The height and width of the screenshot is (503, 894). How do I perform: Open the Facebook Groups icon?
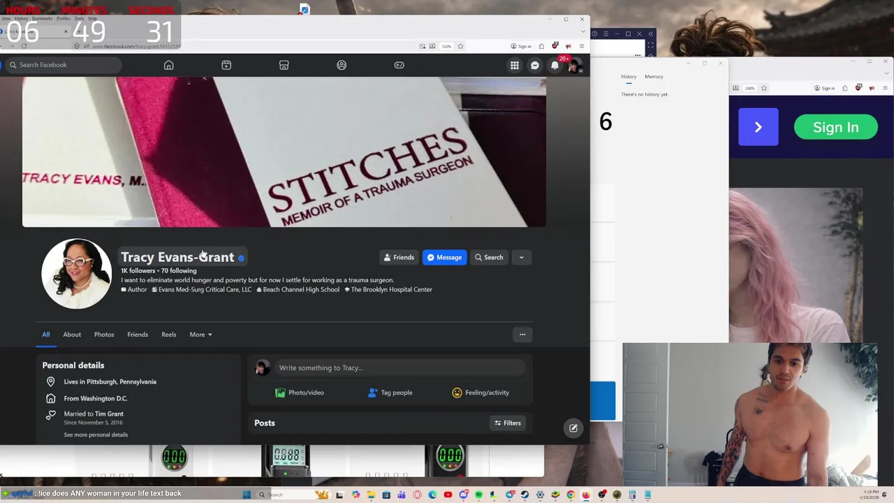pyautogui.click(x=342, y=65)
